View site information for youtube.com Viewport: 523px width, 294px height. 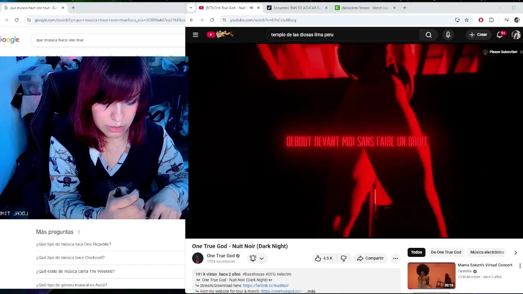(x=224, y=20)
